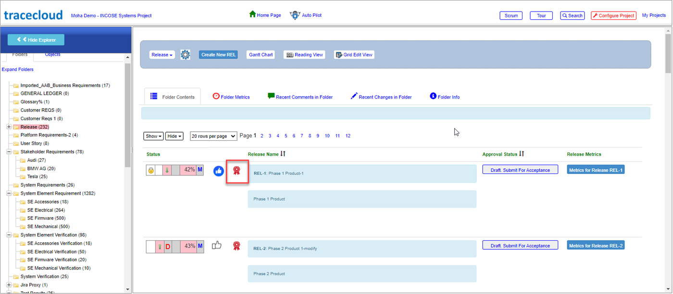This screenshot has height=294, width=673.
Task: Click the lock icon in REL-1 status
Action: pos(151,170)
